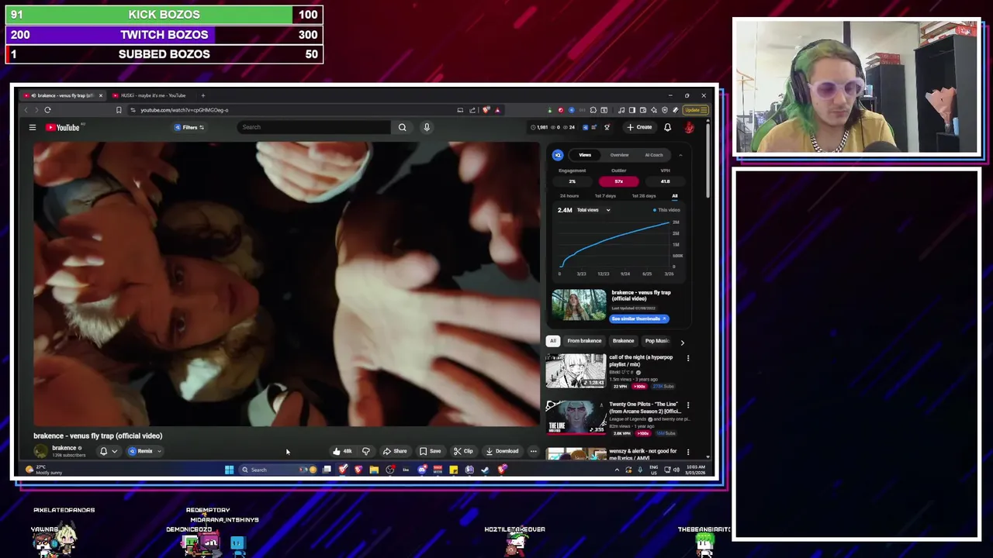
Task: Toggle subscription notification bell for brakence
Action: (107, 451)
